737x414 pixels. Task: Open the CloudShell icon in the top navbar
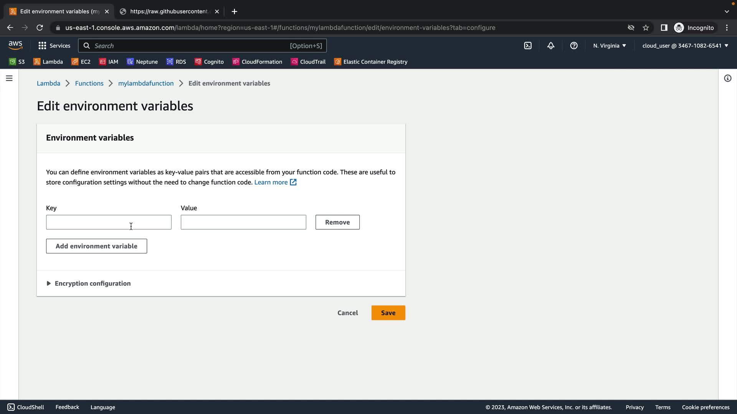coord(528,46)
